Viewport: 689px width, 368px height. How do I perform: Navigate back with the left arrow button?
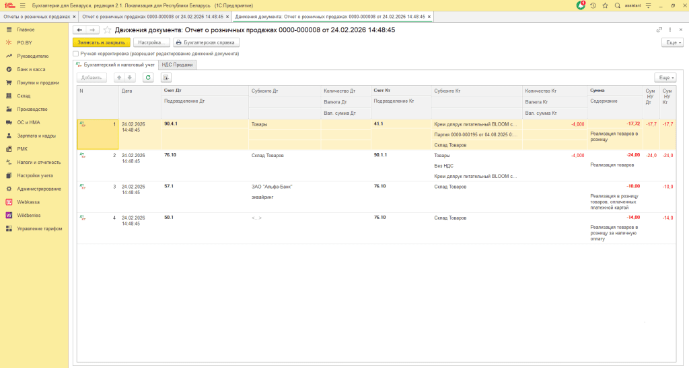(79, 30)
